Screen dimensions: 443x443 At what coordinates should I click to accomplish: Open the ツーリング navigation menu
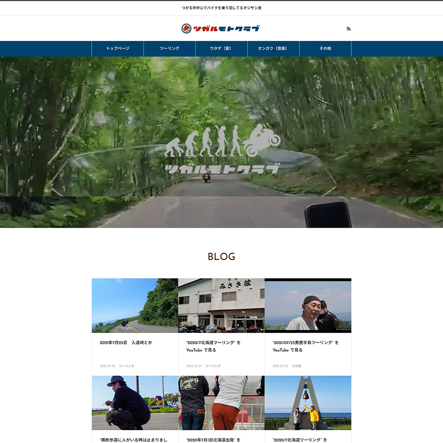pos(170,48)
